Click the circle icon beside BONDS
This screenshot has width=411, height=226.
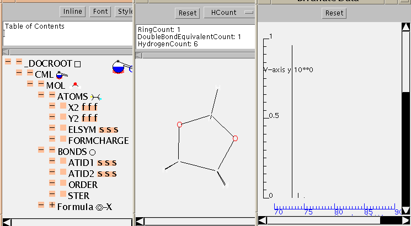(x=92, y=152)
